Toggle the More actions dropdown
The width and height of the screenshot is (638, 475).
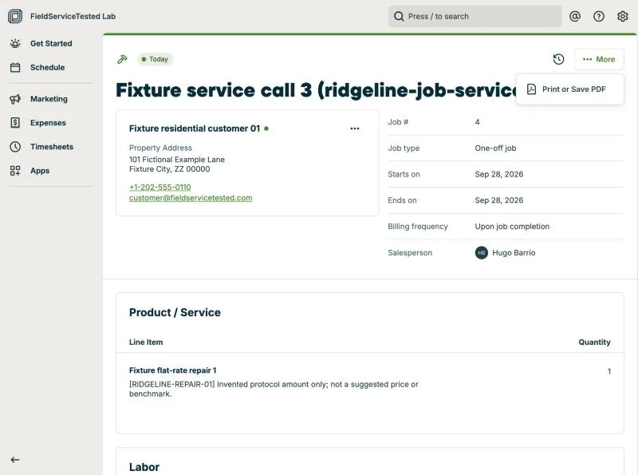click(x=599, y=59)
